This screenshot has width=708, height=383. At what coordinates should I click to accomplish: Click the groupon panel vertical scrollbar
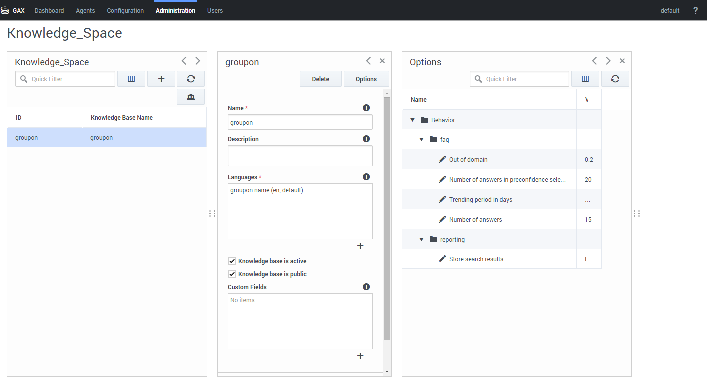click(387, 219)
